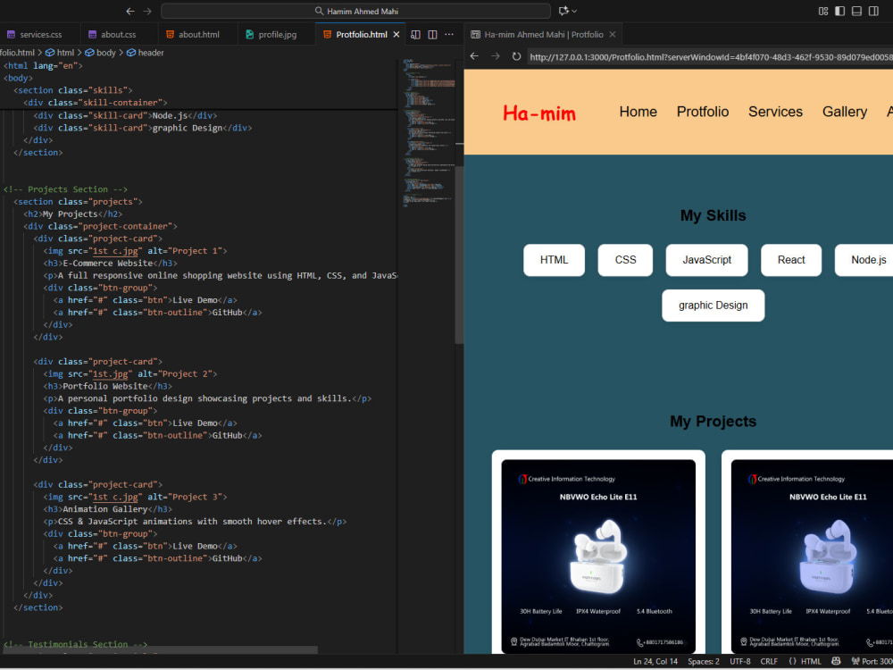Click the header breadcrumb item
Image resolution: width=893 pixels, height=670 pixels.
pos(146,53)
